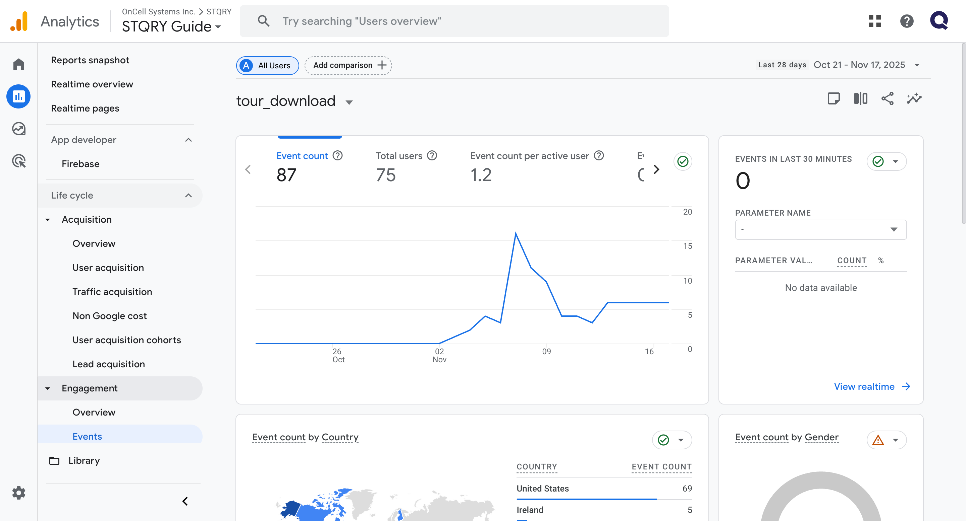Open the settings Admin gear
The image size is (966, 521).
tap(18, 493)
